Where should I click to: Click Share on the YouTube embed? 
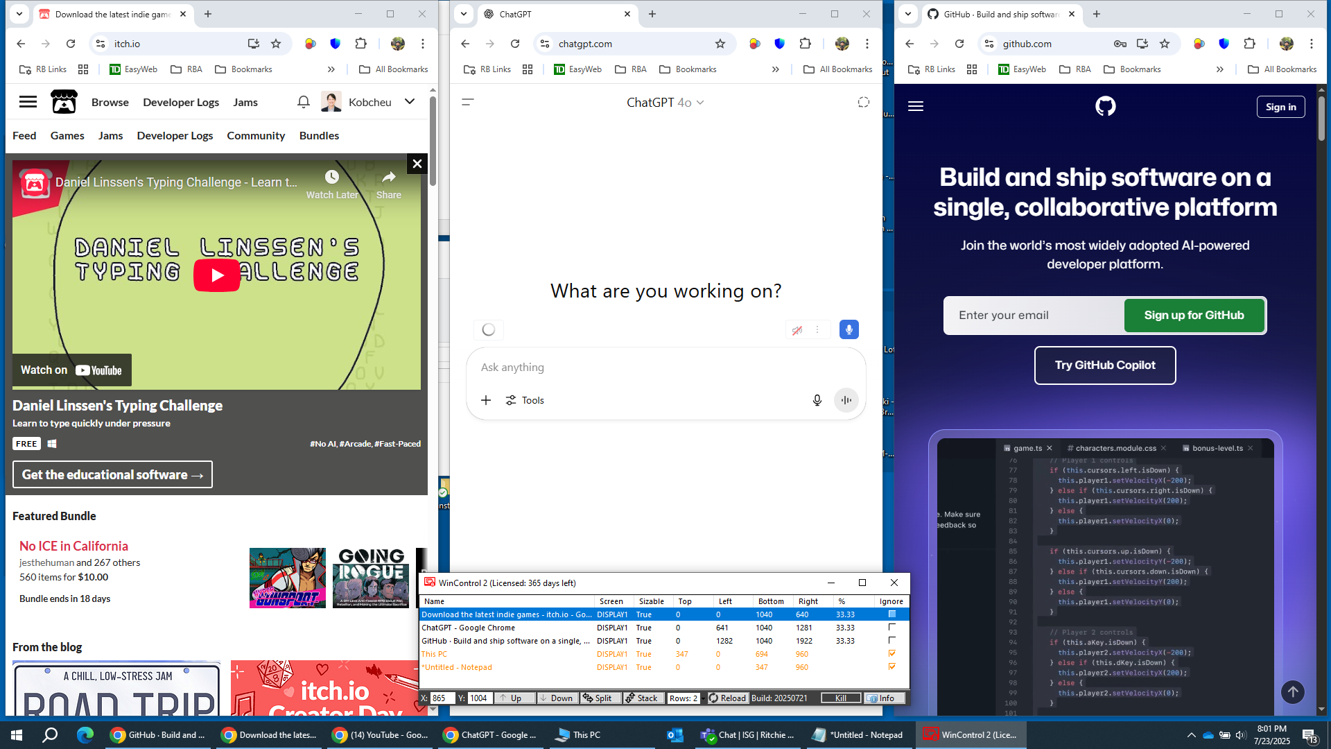click(388, 185)
